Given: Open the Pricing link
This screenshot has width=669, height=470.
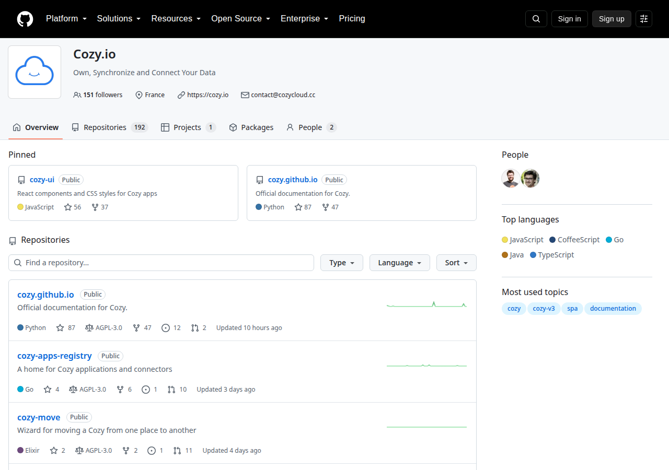Looking at the screenshot, I should point(352,19).
